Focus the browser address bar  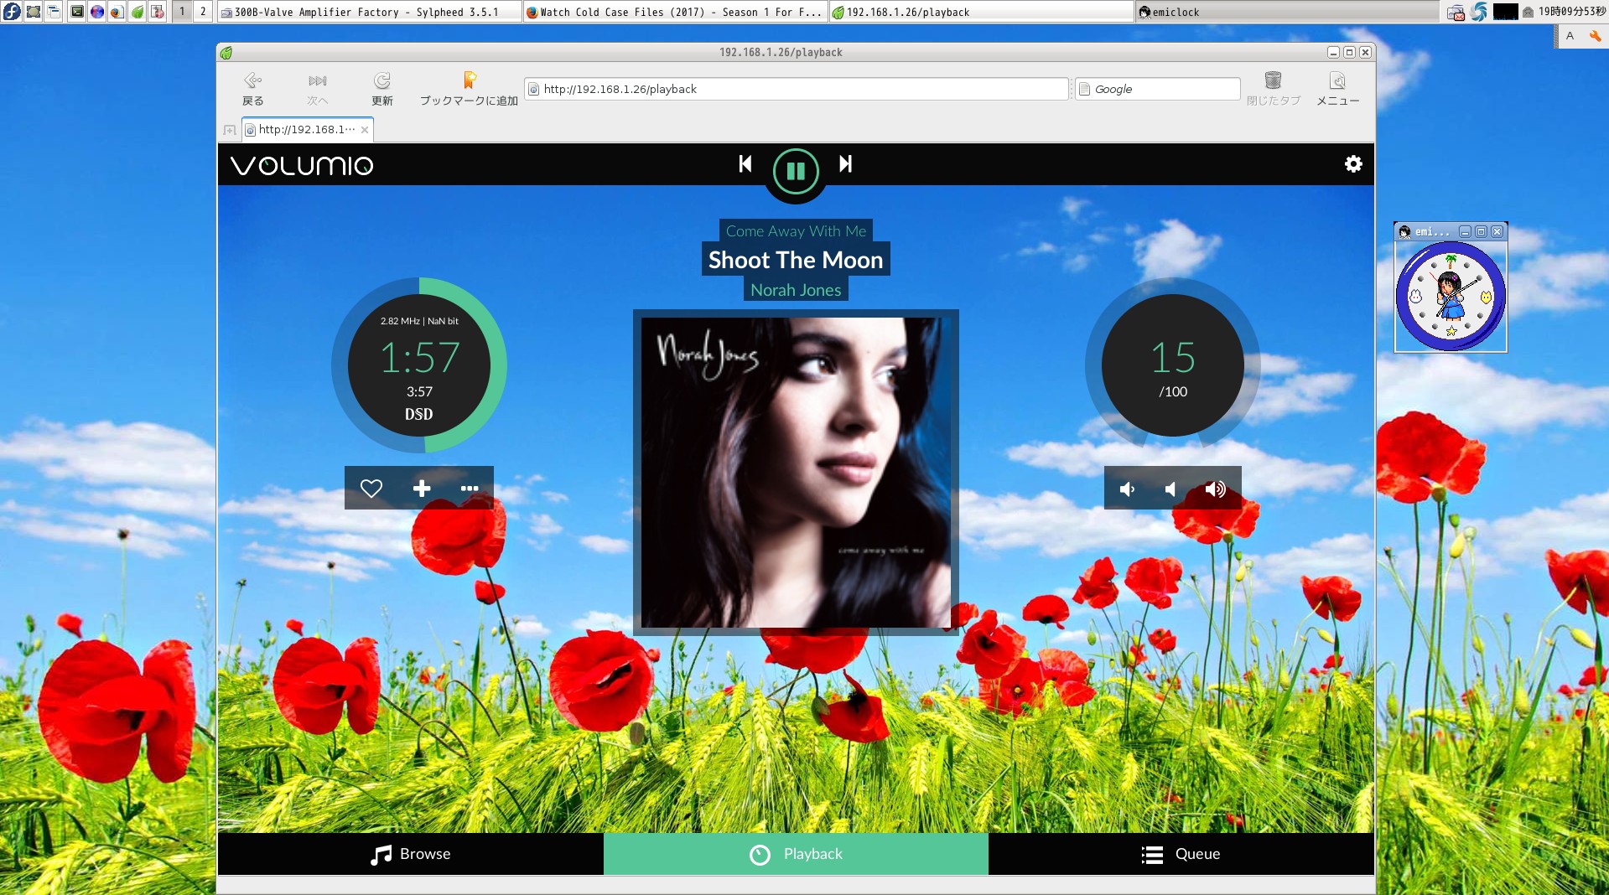[795, 89]
